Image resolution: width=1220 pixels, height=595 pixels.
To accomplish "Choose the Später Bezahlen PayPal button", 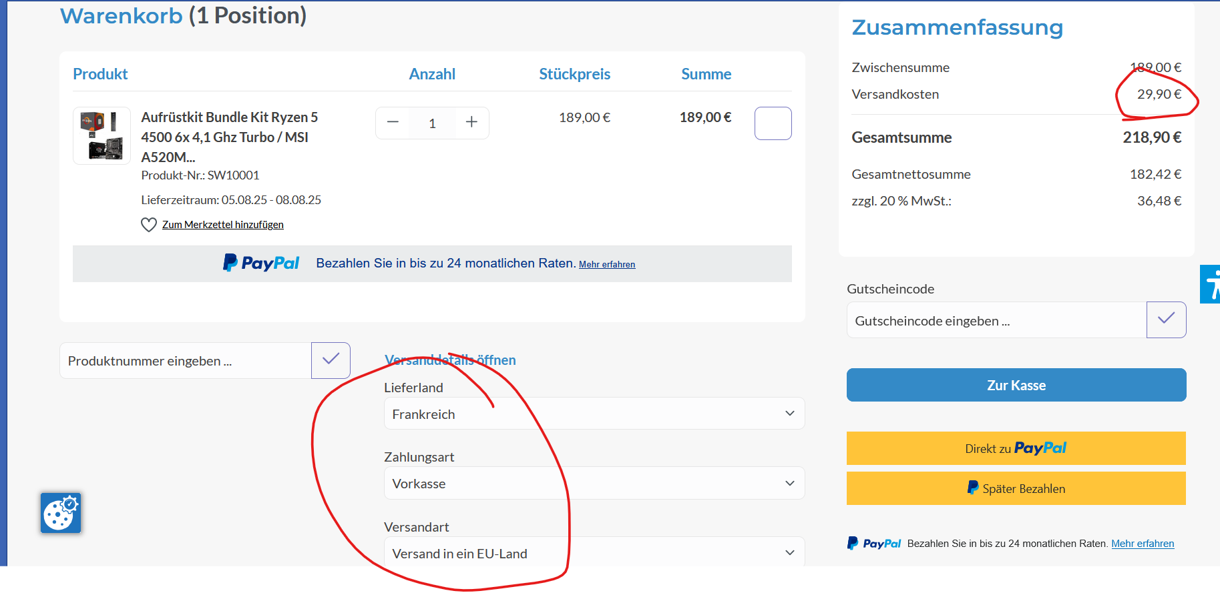I will (1016, 488).
